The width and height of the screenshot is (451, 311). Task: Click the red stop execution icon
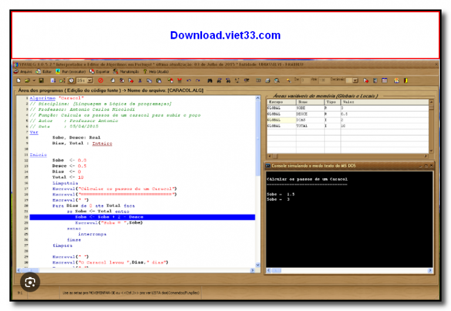[100, 80]
